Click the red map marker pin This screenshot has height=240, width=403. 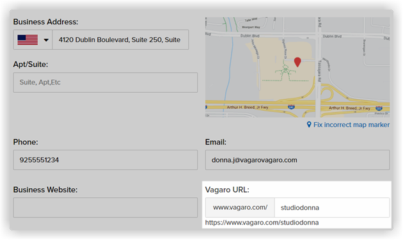pyautogui.click(x=297, y=62)
